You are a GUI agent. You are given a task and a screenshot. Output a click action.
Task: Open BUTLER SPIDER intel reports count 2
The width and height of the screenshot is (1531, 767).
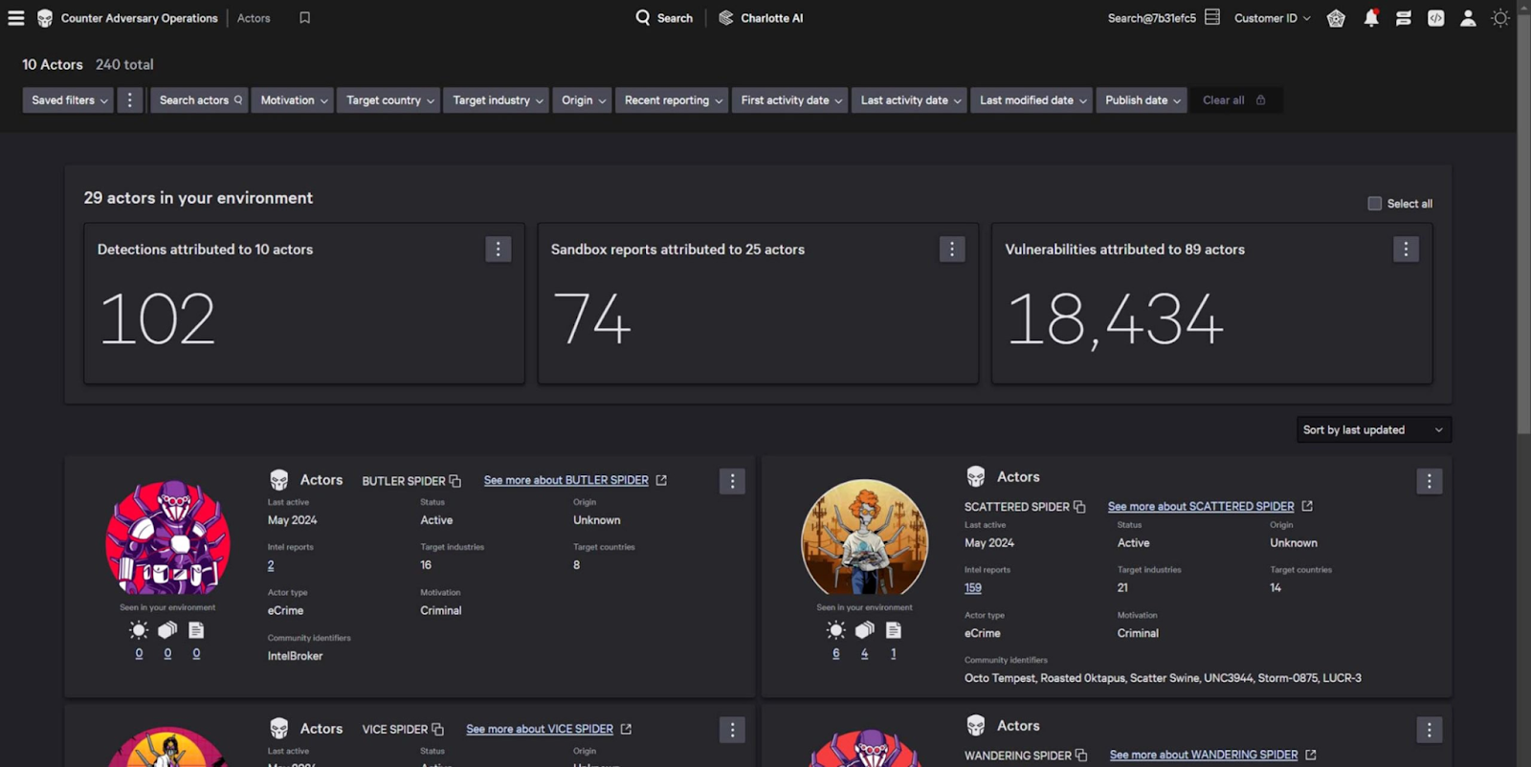271,565
